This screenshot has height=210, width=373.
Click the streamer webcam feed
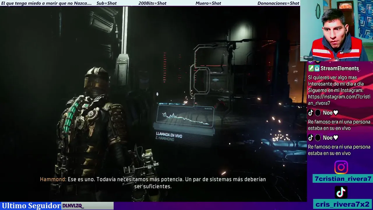pyautogui.click(x=337, y=30)
